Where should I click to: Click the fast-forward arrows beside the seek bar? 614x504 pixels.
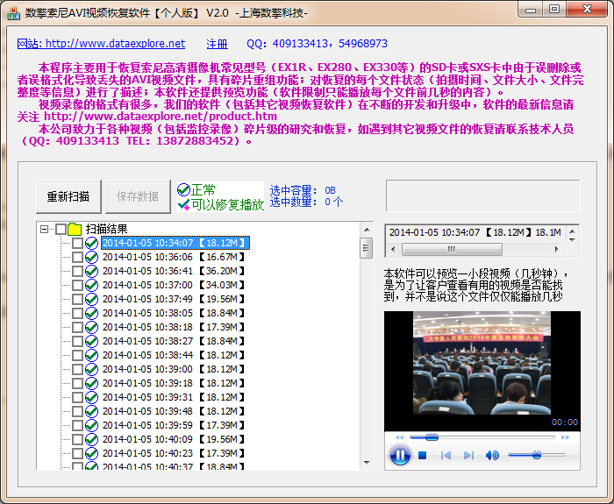point(565,437)
